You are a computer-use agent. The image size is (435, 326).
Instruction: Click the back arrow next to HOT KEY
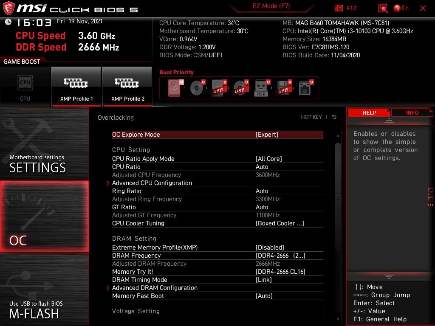click(x=334, y=117)
